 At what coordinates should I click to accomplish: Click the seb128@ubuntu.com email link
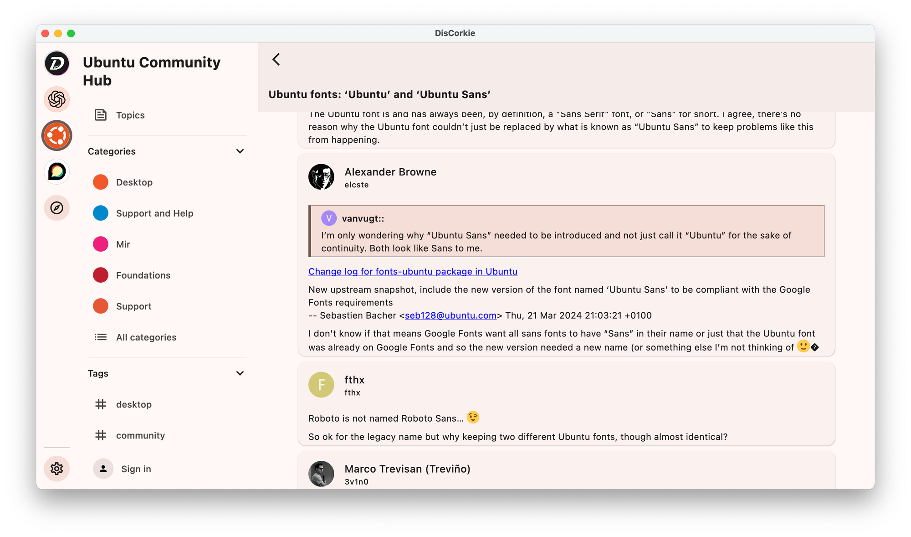point(450,315)
